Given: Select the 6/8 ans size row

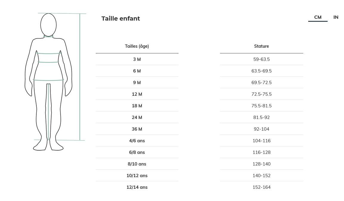Looking at the screenshot, I should click(x=137, y=152).
